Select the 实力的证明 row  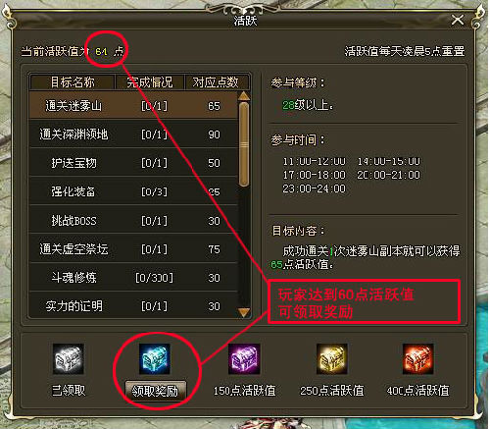(x=133, y=306)
